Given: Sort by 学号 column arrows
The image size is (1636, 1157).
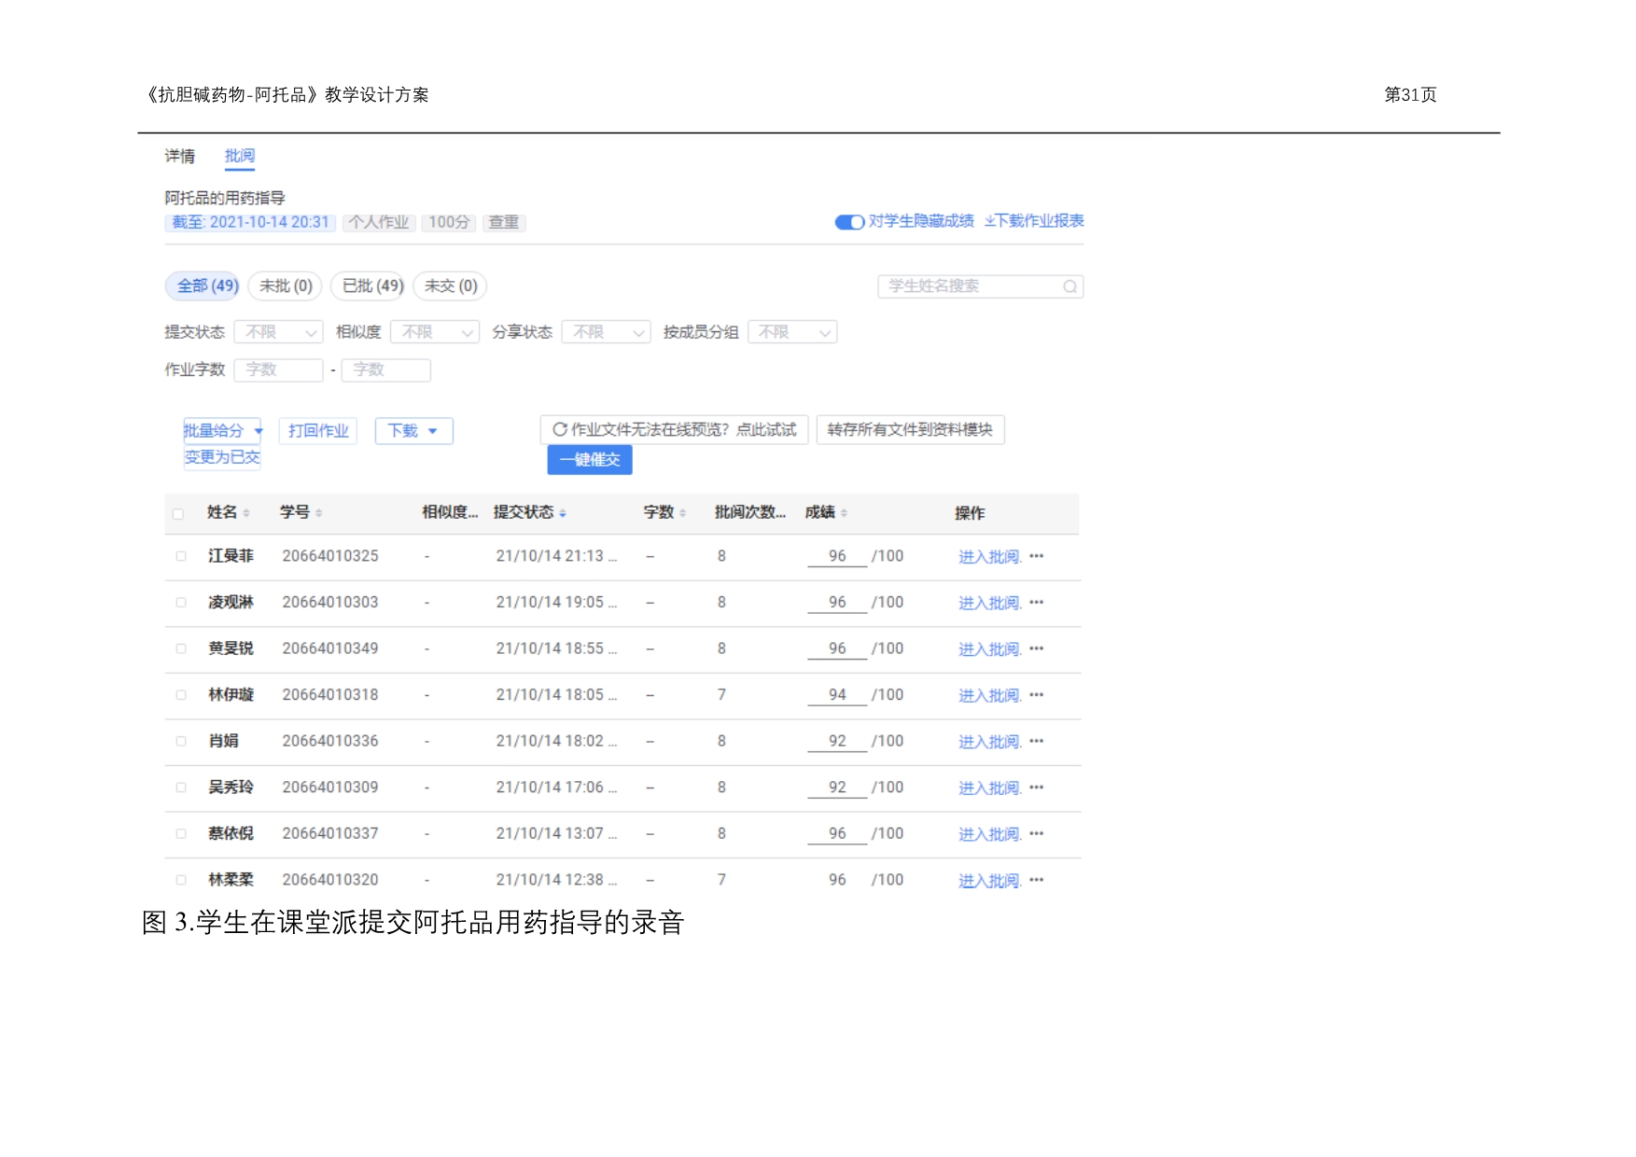Looking at the screenshot, I should click(319, 513).
